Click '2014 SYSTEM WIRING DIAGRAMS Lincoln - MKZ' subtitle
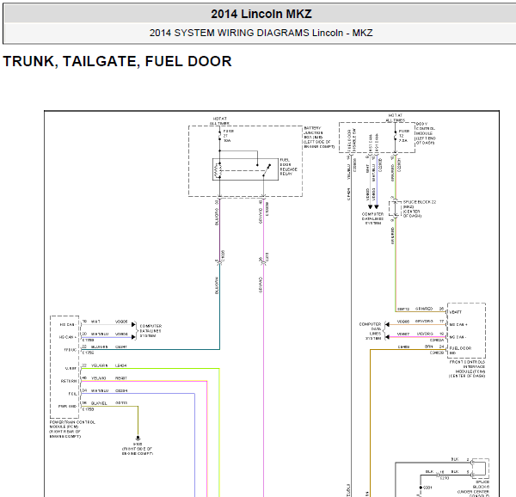The image size is (516, 497). (x=261, y=33)
